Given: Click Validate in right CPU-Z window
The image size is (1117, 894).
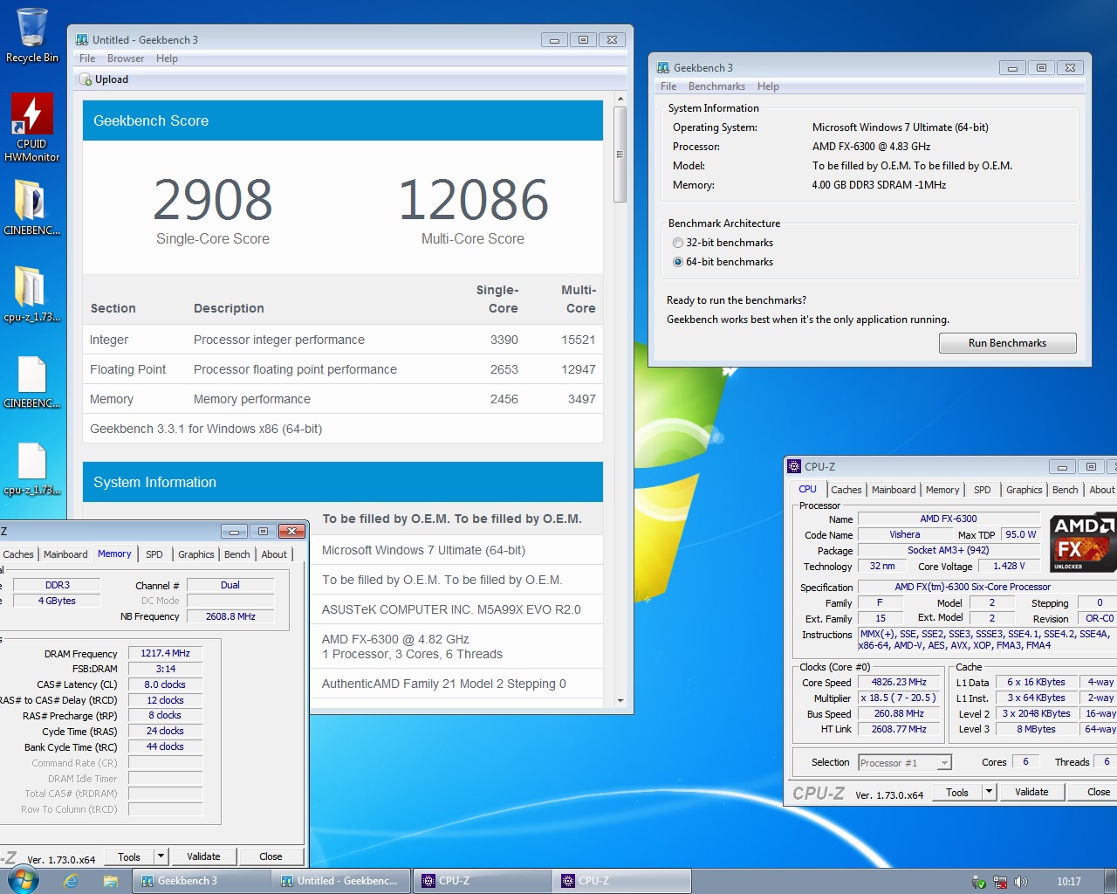Looking at the screenshot, I should pos(1031,792).
